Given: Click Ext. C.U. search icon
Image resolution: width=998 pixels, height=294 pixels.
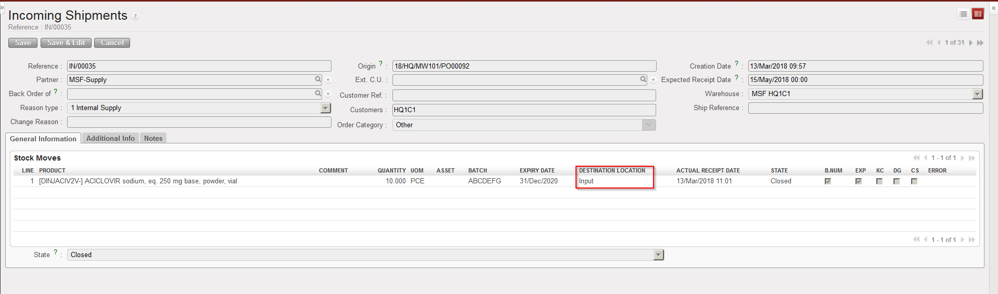Looking at the screenshot, I should (x=643, y=79).
